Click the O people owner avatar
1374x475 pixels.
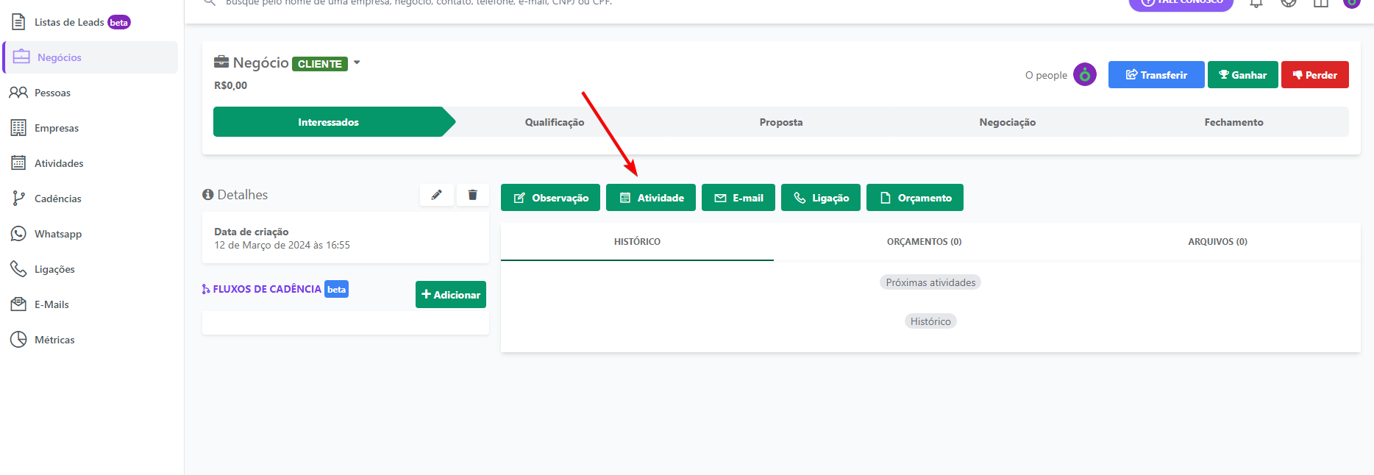point(1084,75)
